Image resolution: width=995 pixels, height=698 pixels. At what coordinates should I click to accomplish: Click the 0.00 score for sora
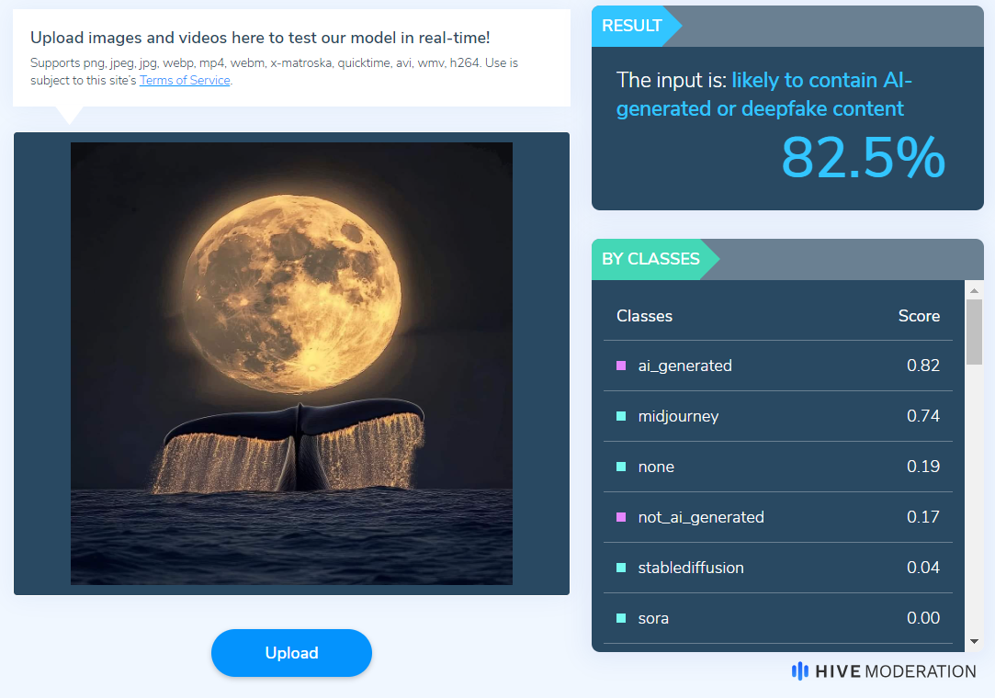[x=923, y=618]
